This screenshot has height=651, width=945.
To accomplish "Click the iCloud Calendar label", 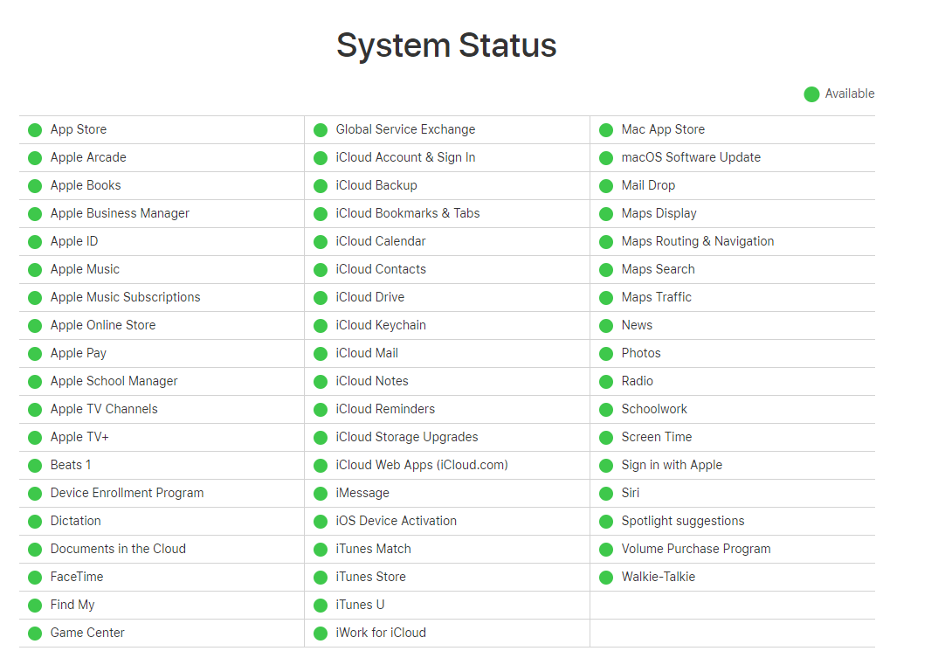I will click(381, 241).
